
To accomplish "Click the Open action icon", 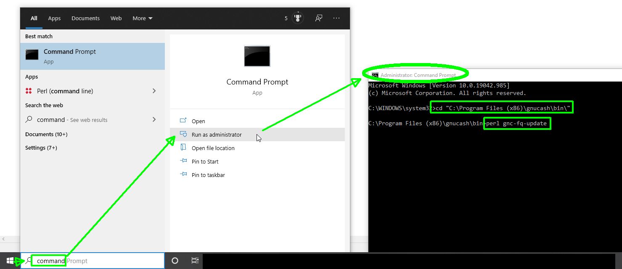I will (183, 121).
